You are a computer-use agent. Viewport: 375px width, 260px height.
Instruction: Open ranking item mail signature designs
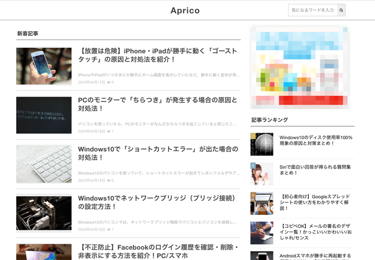click(x=316, y=232)
